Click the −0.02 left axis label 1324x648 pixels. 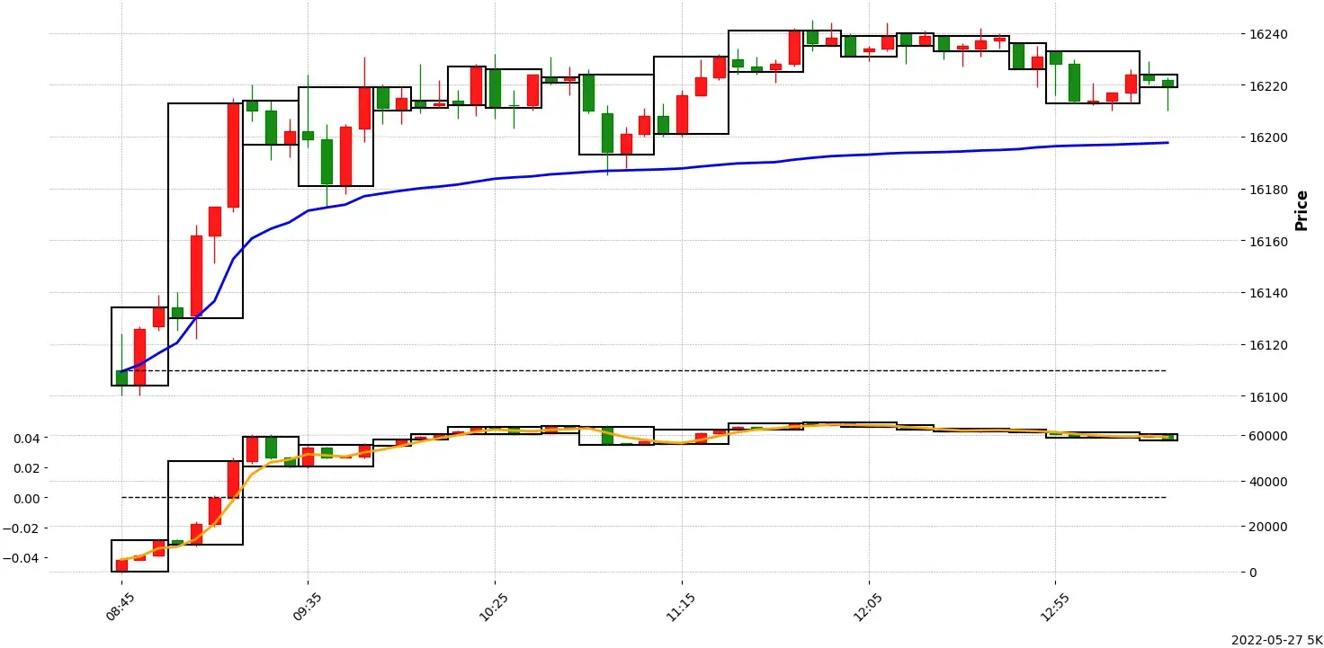click(23, 528)
